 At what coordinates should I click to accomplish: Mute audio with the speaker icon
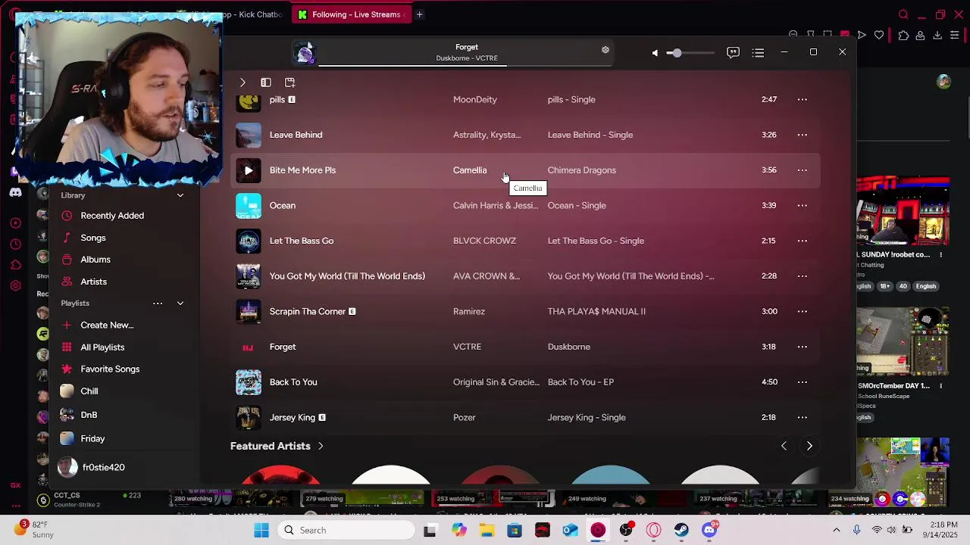(655, 53)
